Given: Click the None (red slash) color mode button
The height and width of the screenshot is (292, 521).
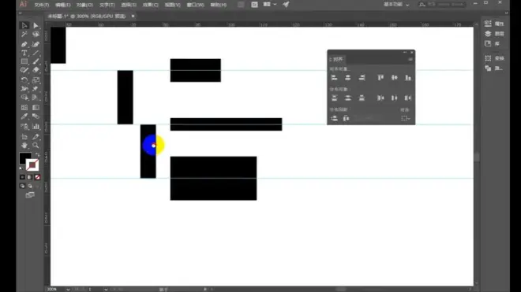Looking at the screenshot, I should (x=38, y=177).
